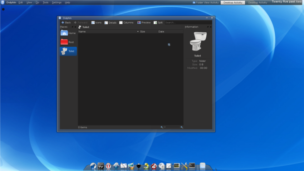This screenshot has height=171, width=304.
Task: Sort by the Size column header
Action: tap(148, 31)
